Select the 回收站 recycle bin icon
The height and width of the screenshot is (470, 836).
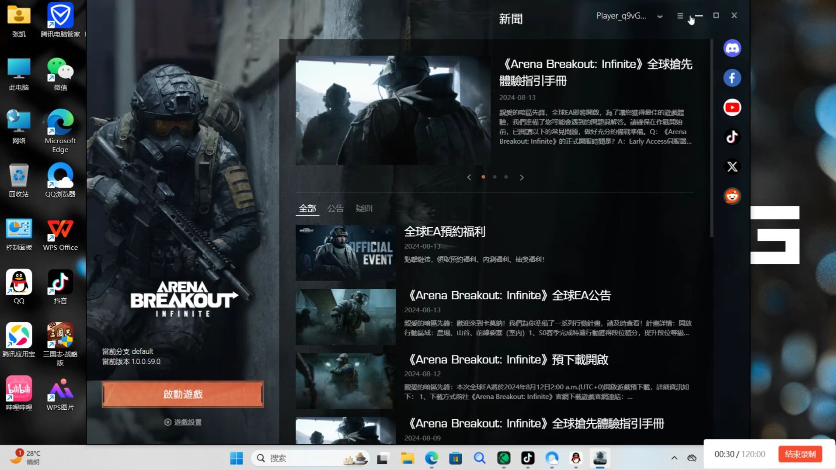19,180
